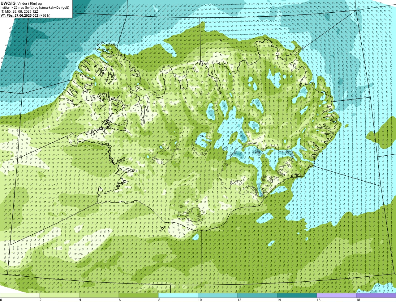Click the 14–16 m/s dark teal legend segment
The height and width of the screenshot is (302, 396).
pyautogui.click(x=297, y=296)
